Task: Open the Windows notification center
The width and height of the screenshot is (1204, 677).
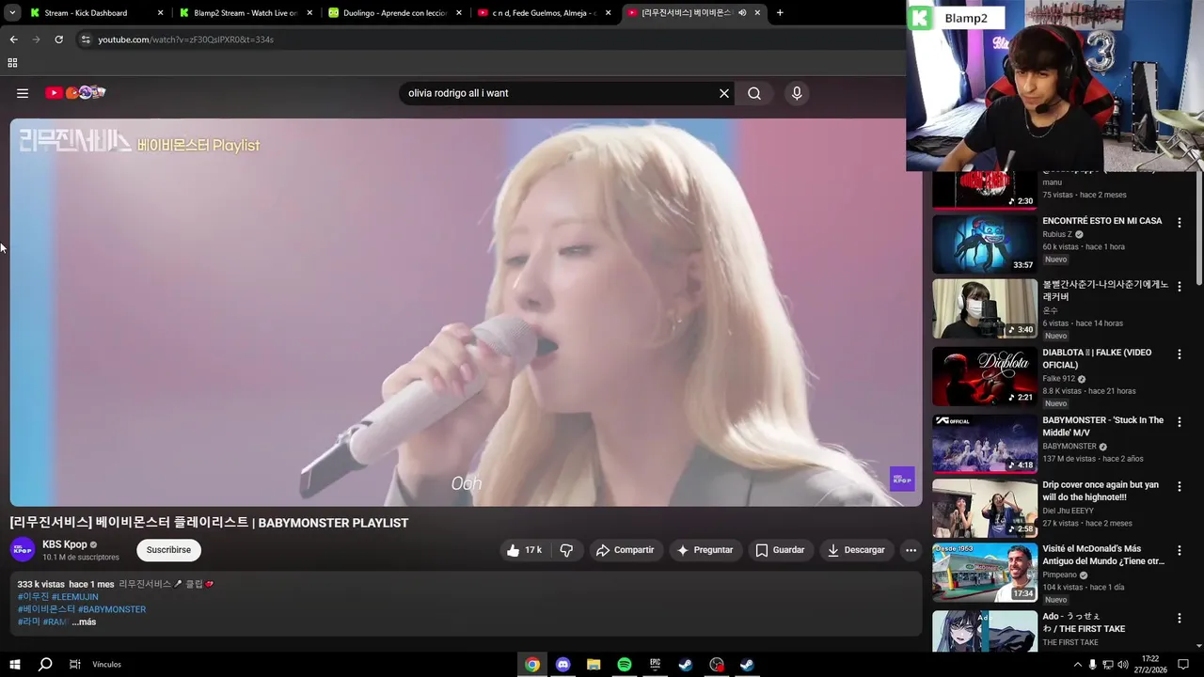Action: point(1184,665)
